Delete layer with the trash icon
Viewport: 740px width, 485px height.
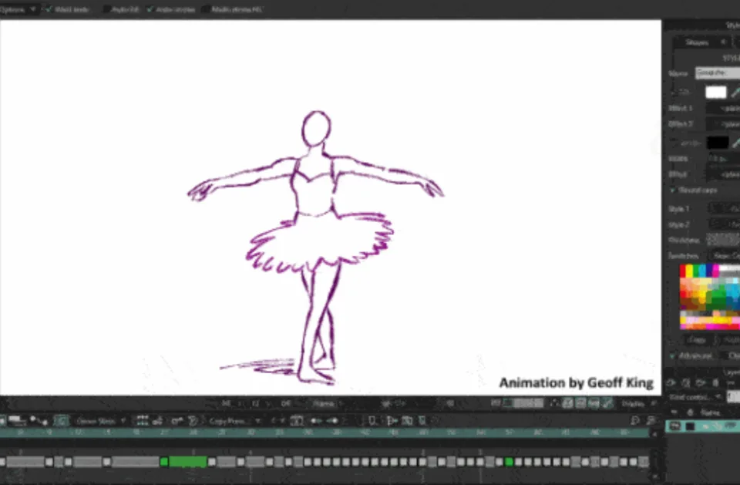click(x=716, y=382)
